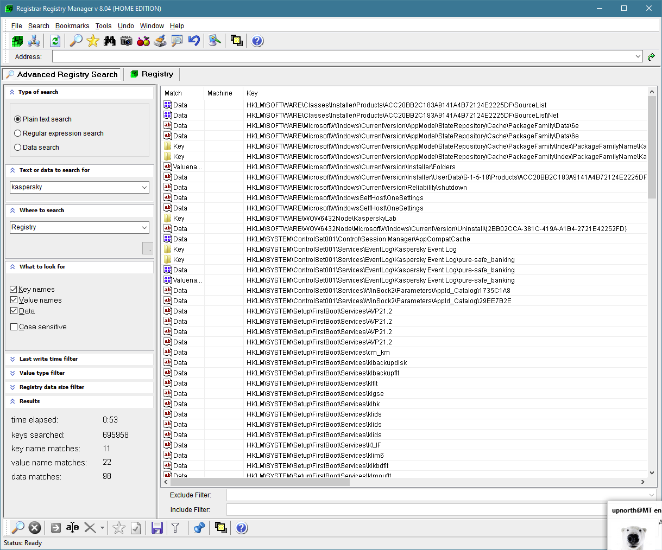This screenshot has width=662, height=550.
Task: Expand the Last write time filter section
Action: [x=48, y=359]
